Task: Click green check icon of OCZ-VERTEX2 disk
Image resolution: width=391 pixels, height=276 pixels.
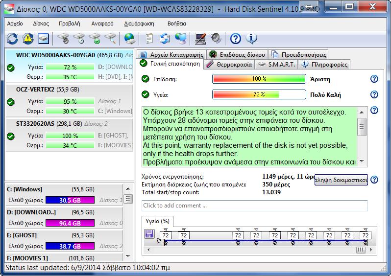Action: point(11,102)
